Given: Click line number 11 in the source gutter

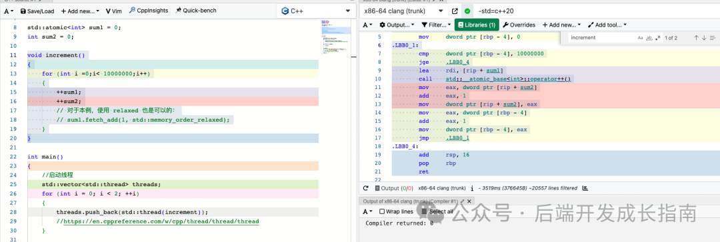Looking at the screenshot, I should [14, 55].
